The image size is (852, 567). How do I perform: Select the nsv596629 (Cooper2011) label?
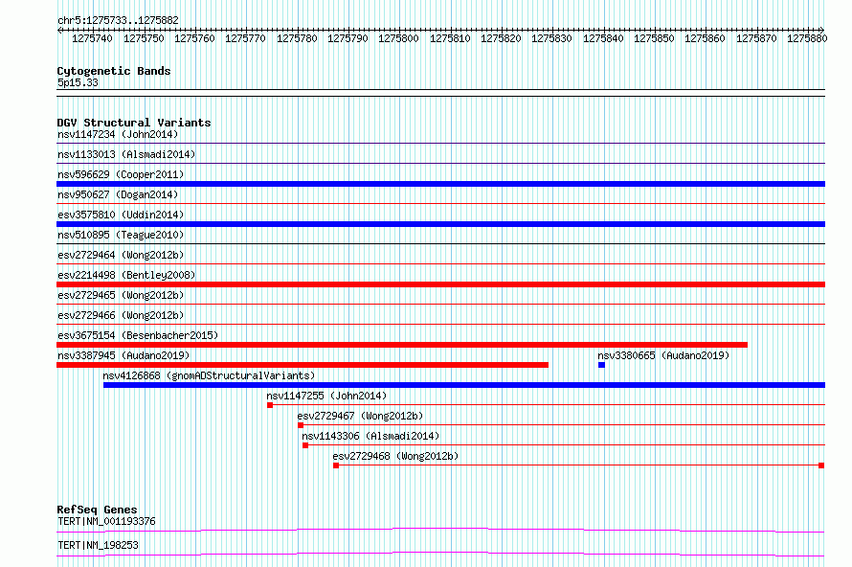pos(121,174)
